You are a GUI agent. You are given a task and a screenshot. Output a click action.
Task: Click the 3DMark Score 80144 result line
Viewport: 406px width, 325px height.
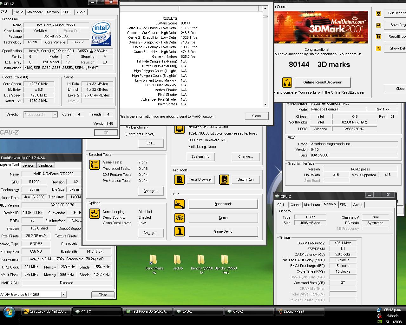[173, 23]
